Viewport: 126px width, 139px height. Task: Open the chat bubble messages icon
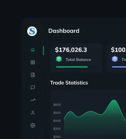pos(33,88)
